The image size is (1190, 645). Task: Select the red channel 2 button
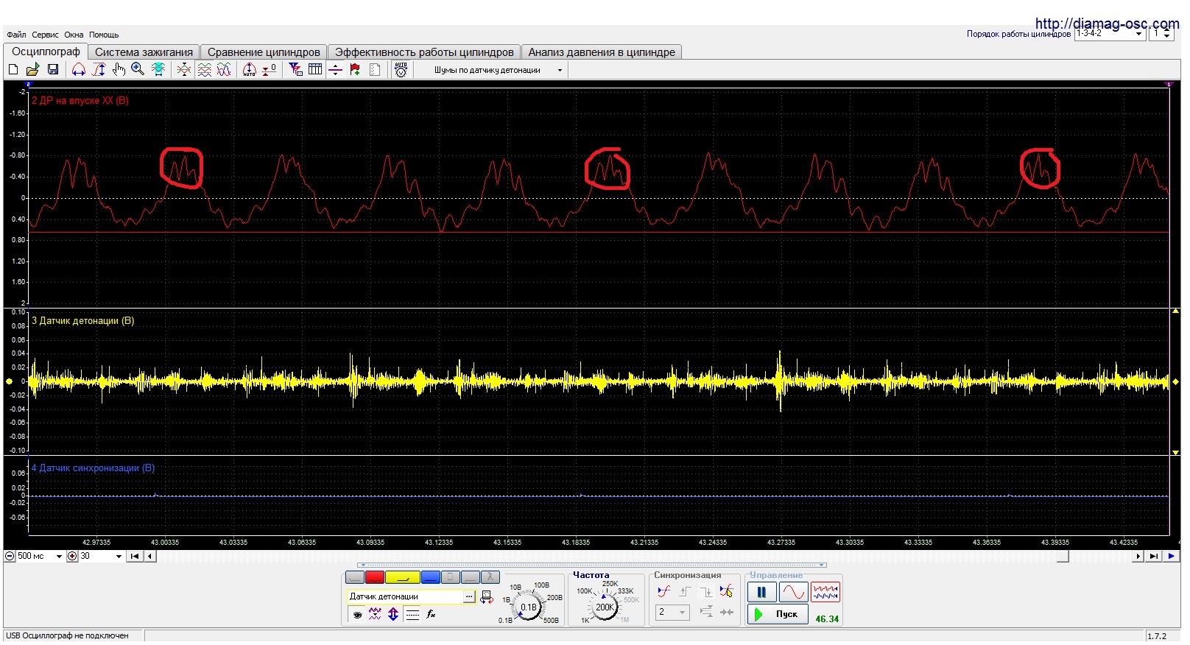pyautogui.click(x=375, y=577)
